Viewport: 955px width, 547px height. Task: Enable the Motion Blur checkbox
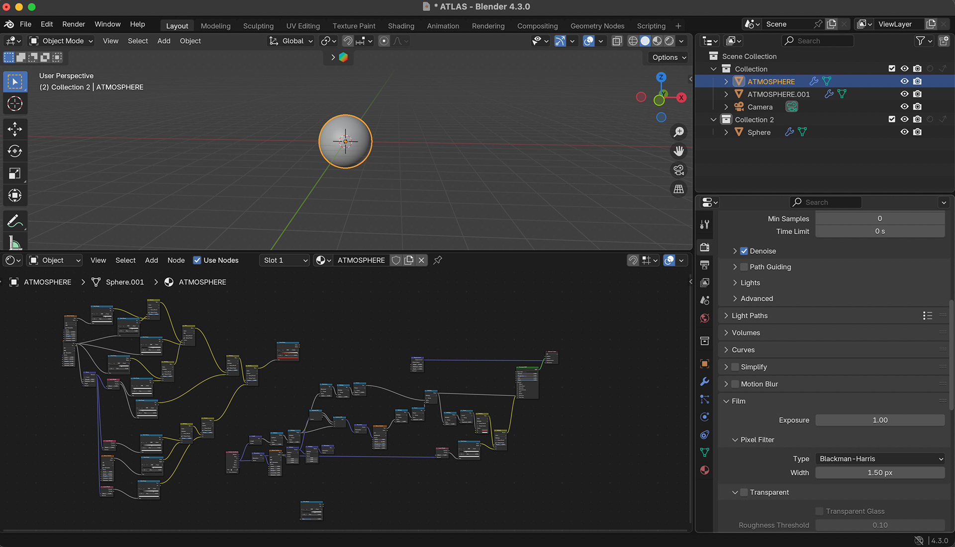(735, 384)
